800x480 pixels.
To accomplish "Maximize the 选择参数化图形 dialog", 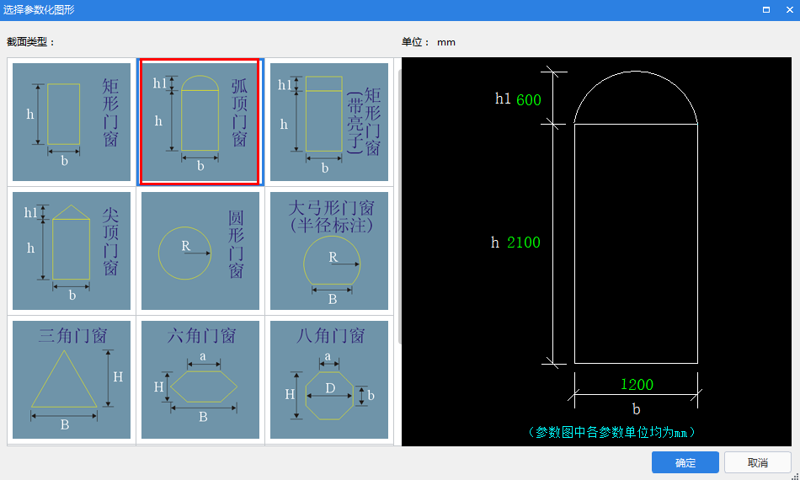I will pos(766,10).
